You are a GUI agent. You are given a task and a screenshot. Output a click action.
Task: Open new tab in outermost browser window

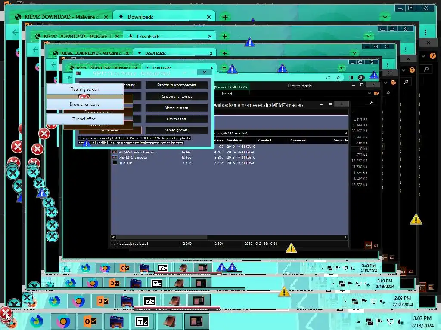tap(225, 17)
